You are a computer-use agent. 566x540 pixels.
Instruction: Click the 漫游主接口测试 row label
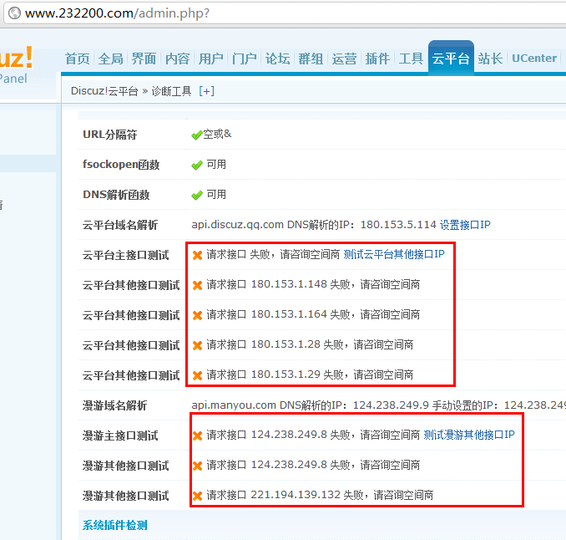tap(120, 436)
